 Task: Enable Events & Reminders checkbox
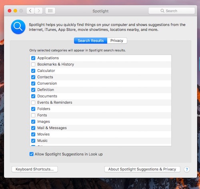[x=33, y=103]
